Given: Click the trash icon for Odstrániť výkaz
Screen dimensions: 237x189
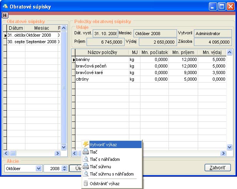Looking at the screenshot, I should click(x=85, y=184).
